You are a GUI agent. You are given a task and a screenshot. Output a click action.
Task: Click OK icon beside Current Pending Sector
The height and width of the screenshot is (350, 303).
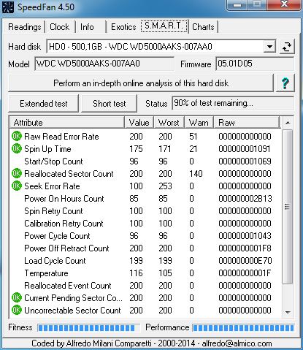pyautogui.click(x=17, y=297)
